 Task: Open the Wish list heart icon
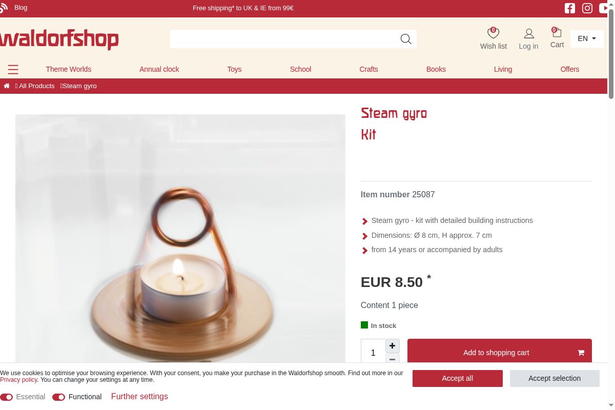click(x=493, y=33)
